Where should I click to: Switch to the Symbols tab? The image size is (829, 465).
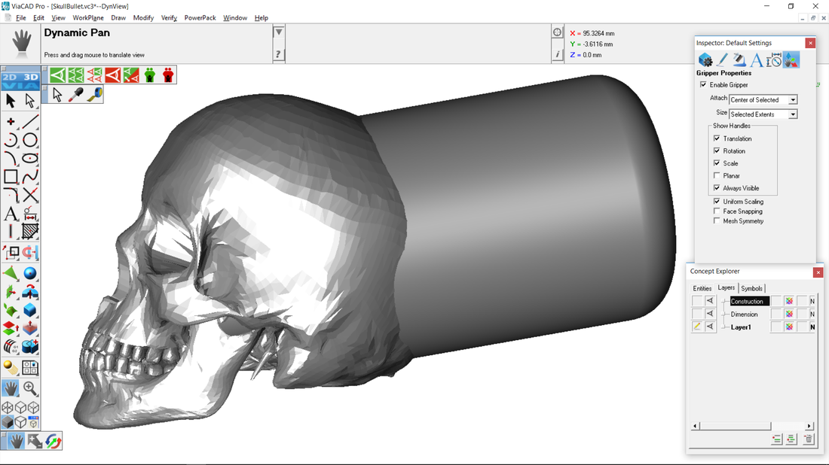[x=751, y=288]
